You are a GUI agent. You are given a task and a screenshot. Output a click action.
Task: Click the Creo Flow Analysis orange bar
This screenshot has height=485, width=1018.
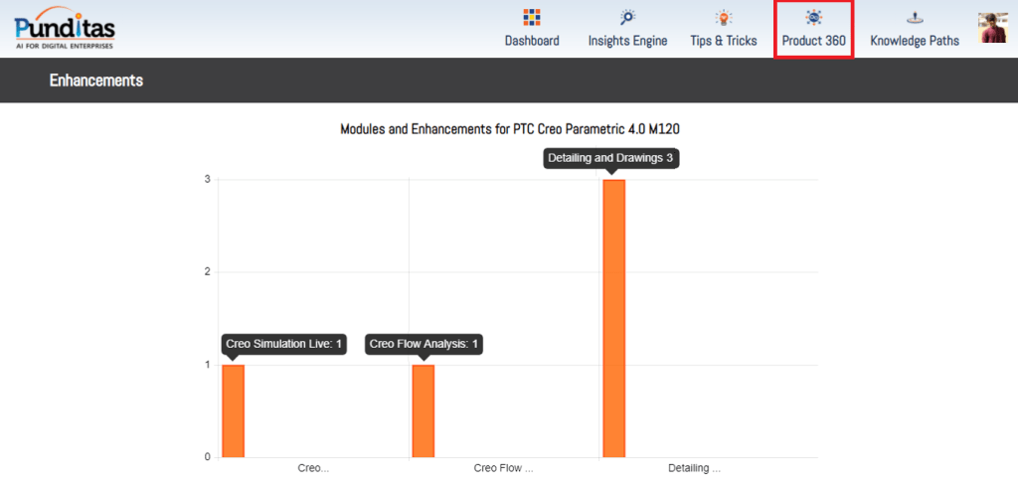tap(424, 411)
